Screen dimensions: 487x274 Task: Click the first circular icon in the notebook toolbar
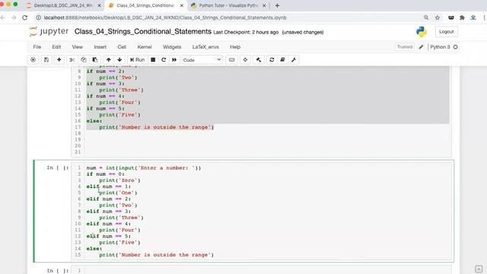tap(33, 59)
